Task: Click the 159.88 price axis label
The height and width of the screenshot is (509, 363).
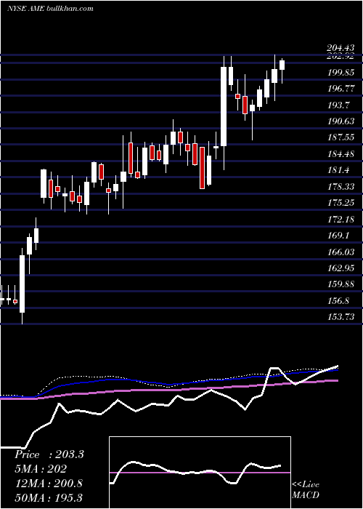Action: 340,285
